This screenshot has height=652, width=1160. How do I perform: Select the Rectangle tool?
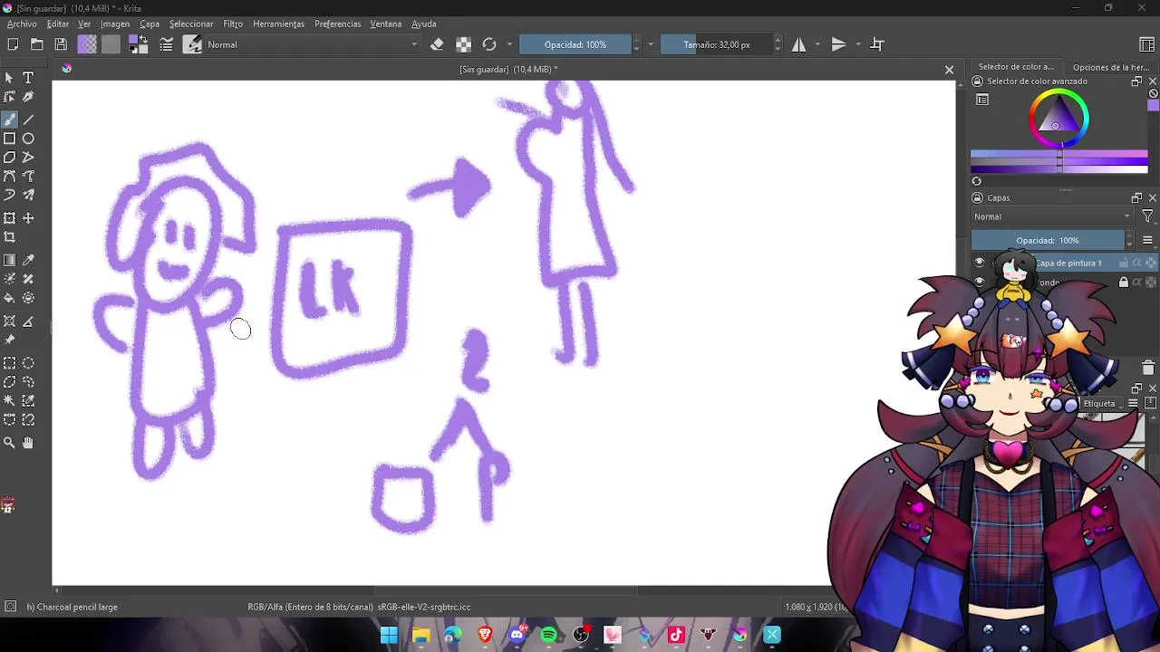point(9,139)
